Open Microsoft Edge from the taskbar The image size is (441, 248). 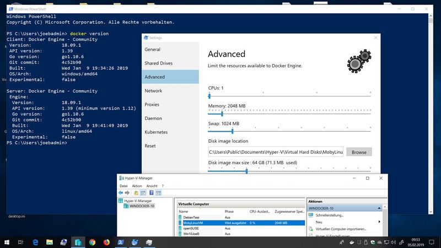point(35,242)
